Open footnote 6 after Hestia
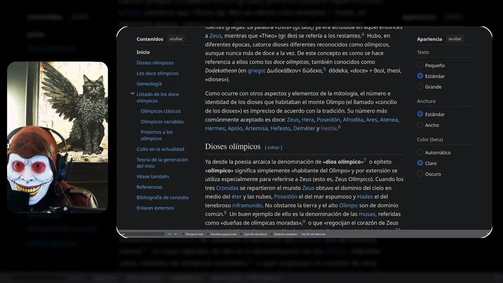The height and width of the screenshot is (283, 503). pyautogui.click(x=340, y=127)
